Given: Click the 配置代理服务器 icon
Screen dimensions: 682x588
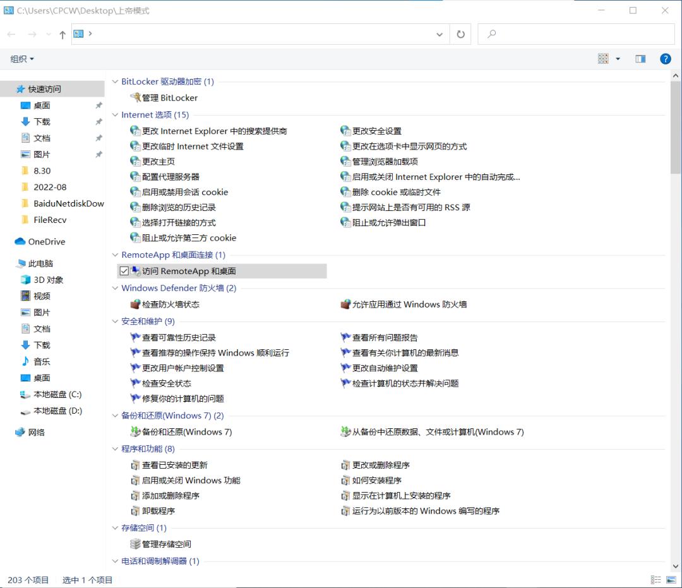Looking at the screenshot, I should [135, 177].
